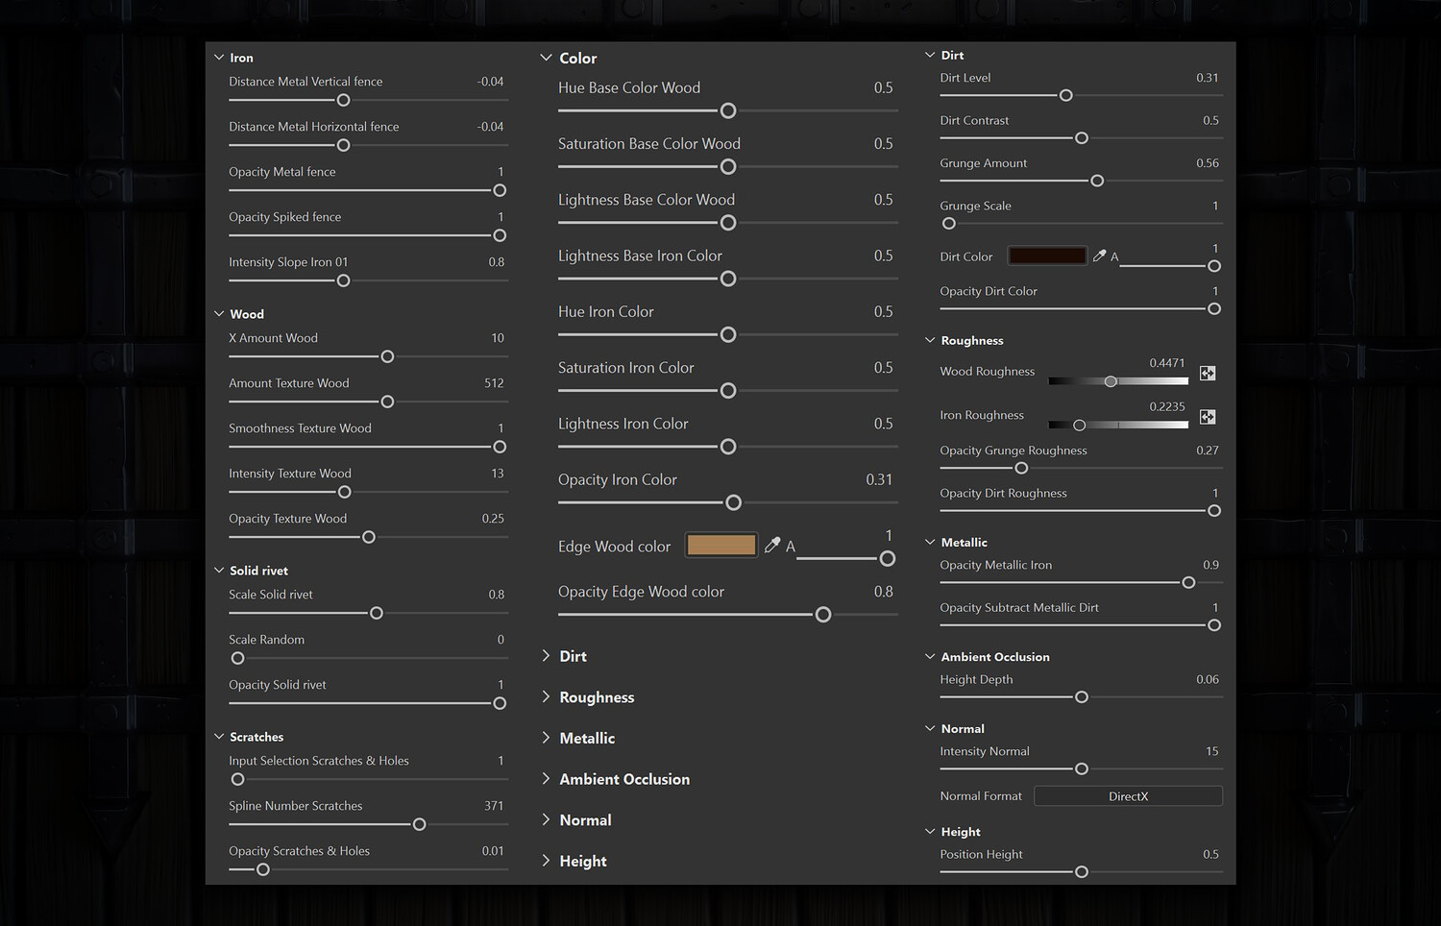
Task: Collapse the Color parameter group
Action: click(x=547, y=59)
